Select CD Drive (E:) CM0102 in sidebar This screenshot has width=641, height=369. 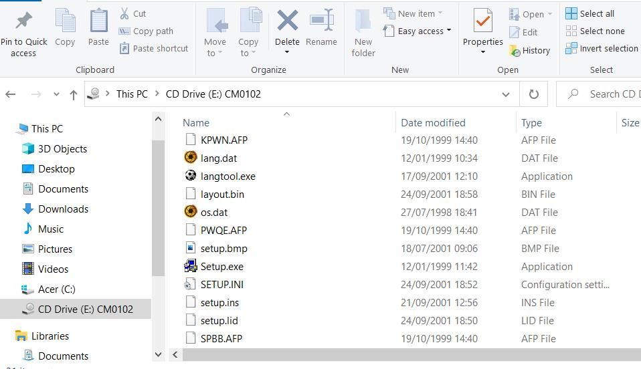[x=76, y=309]
